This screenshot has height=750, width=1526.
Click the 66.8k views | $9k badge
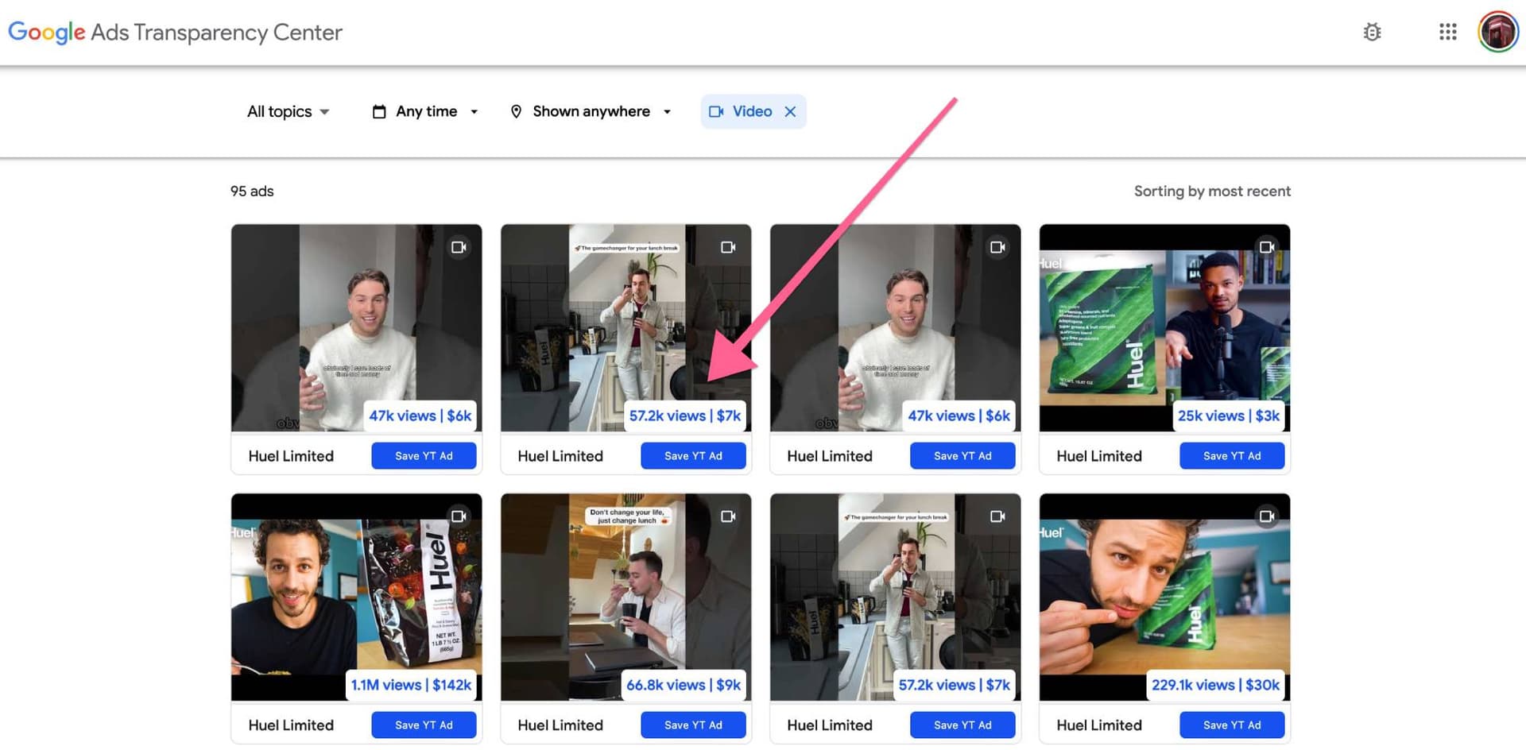[684, 685]
